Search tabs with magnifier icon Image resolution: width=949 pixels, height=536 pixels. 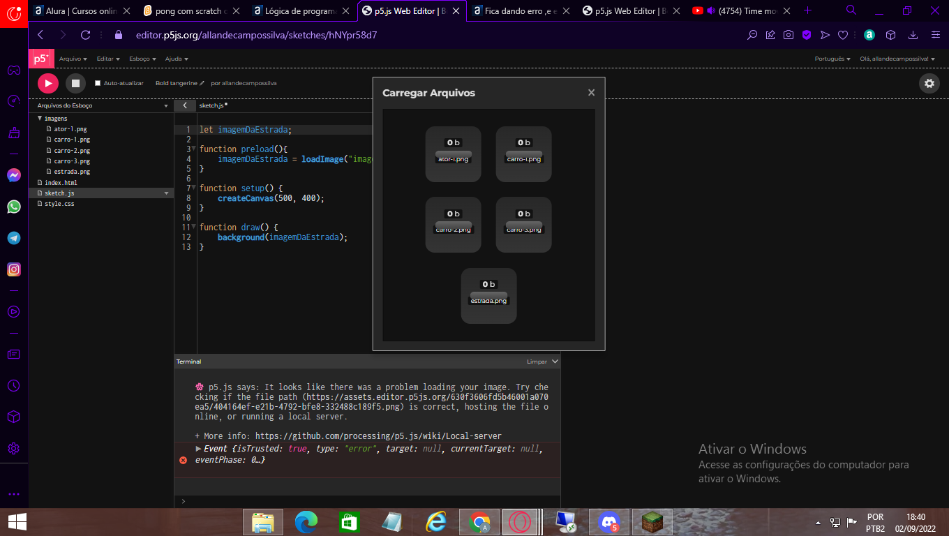click(851, 10)
